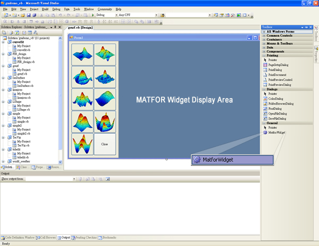The width and height of the screenshot is (319, 246).
Task: Click Refresh in Solution Explorer toolbar
Action: point(17,33)
